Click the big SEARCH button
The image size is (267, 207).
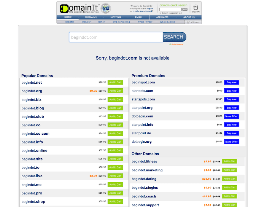(174, 37)
